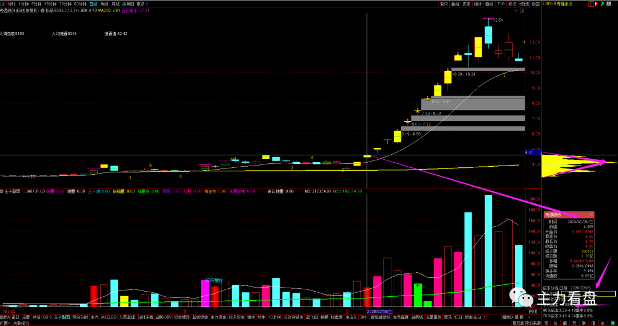Select the 超级OBV indicator tab
Image resolution: width=618 pixels, height=326 pixels.
point(164,317)
